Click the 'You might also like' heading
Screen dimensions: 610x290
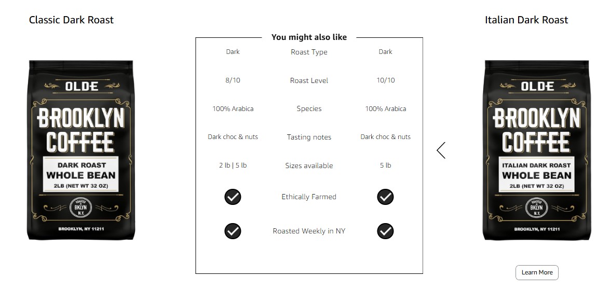pos(309,37)
